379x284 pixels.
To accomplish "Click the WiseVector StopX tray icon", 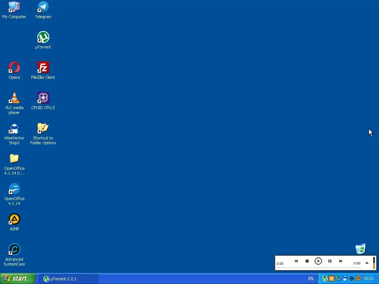I will click(x=345, y=279).
